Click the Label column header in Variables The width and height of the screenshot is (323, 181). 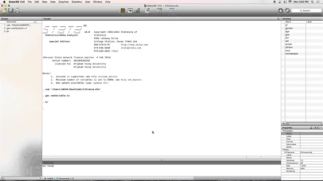(309, 22)
